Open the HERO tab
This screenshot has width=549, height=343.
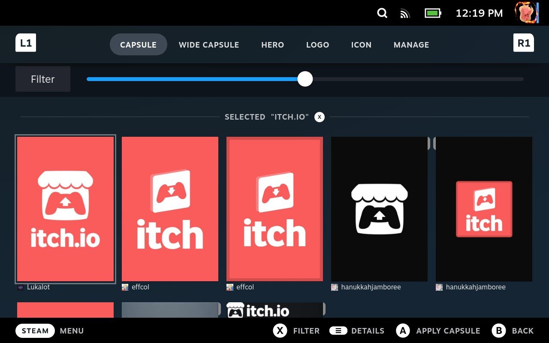tap(272, 45)
